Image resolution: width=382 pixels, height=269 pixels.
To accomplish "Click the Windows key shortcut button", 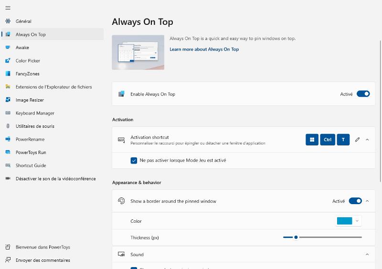I will [312, 139].
